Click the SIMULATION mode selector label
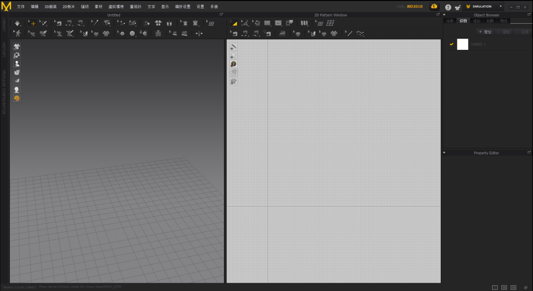The image size is (533, 291). click(x=482, y=6)
